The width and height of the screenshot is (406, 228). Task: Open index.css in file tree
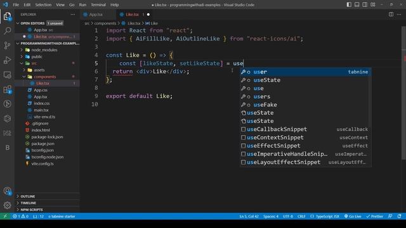click(42, 103)
